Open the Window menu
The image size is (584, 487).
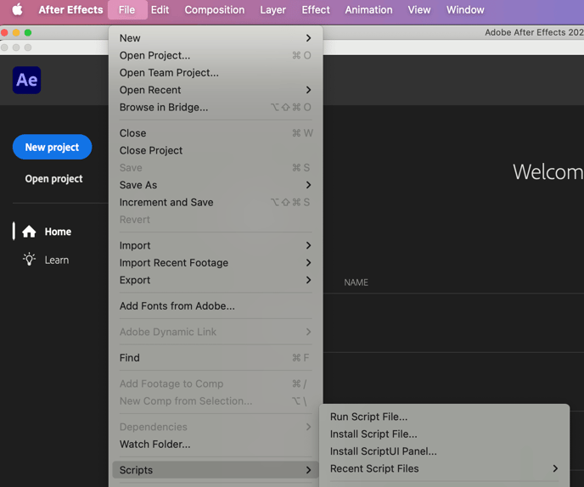(x=465, y=9)
